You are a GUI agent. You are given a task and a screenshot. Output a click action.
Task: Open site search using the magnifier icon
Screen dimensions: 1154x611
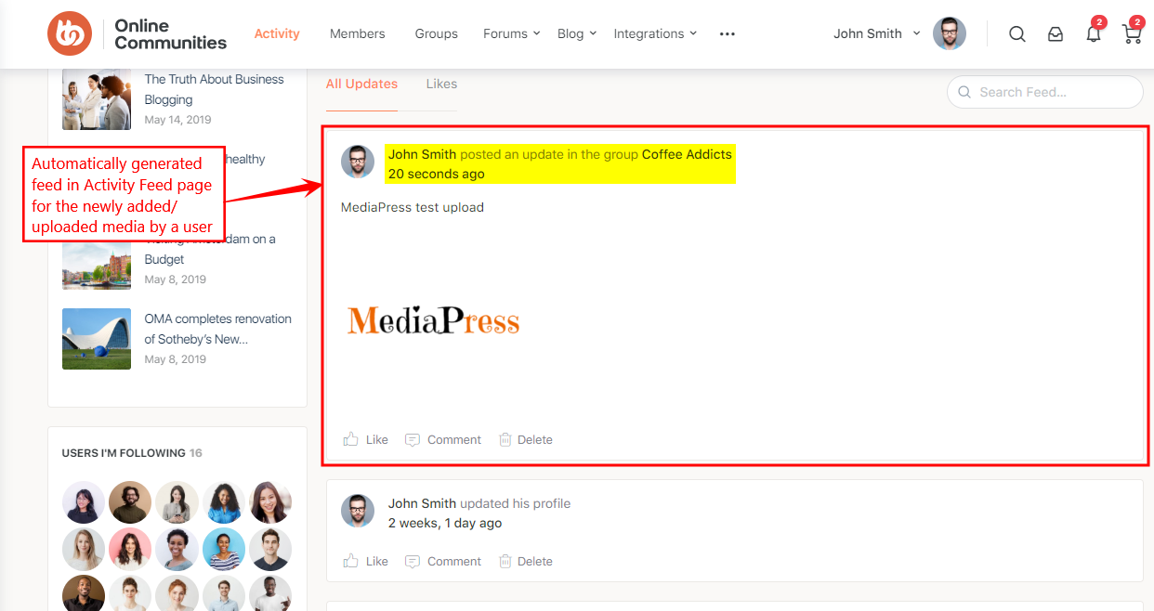pyautogui.click(x=1017, y=33)
